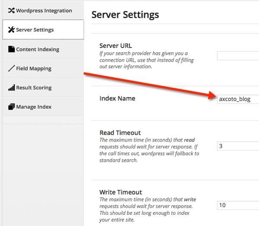This screenshot has height=226, width=259.
Task: Click the Write Timeout description text
Action: click(x=148, y=210)
